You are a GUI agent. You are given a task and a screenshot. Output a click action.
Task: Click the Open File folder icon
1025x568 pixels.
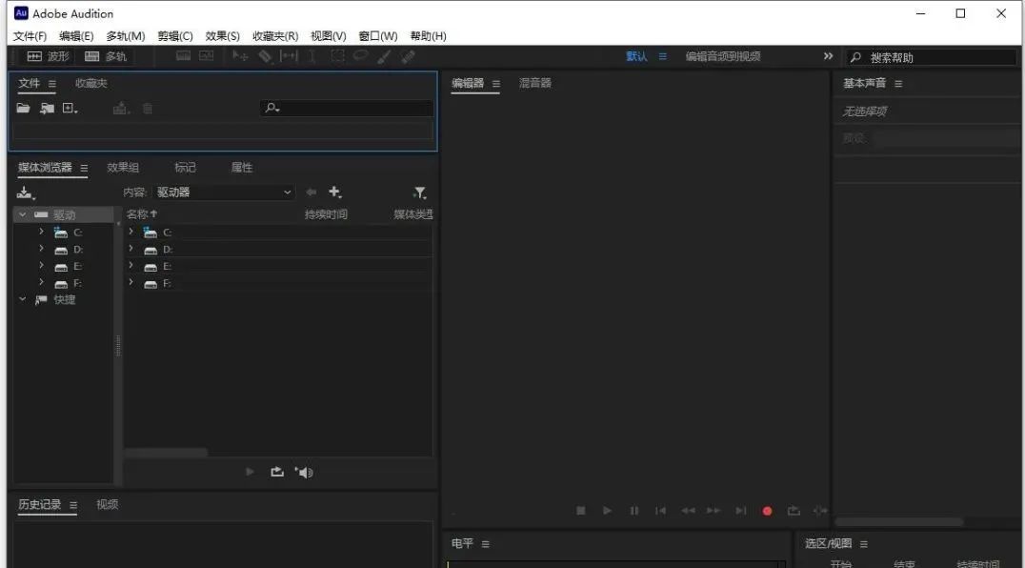point(23,108)
